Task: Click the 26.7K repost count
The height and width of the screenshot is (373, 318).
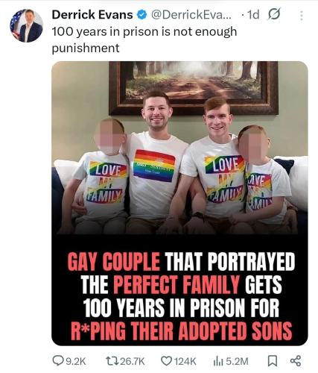Action: pos(132,361)
